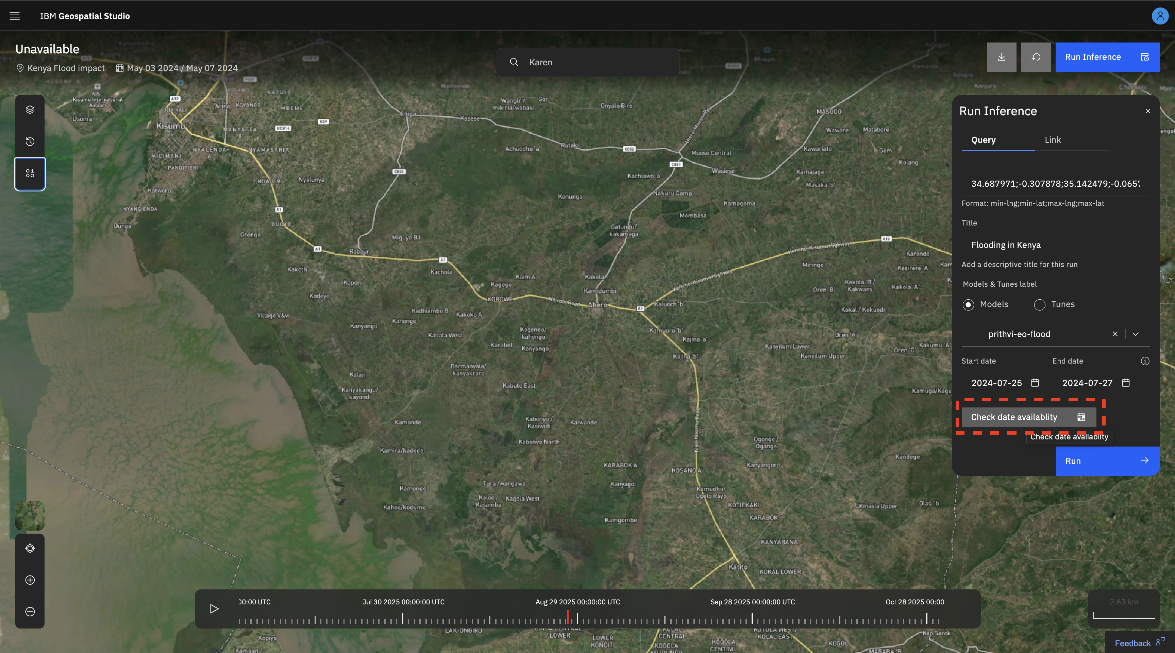Viewport: 1175px width, 653px height.
Task: Open the history icon in sidebar
Action: tap(30, 141)
